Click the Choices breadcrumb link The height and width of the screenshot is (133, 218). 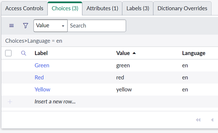pos(15,41)
